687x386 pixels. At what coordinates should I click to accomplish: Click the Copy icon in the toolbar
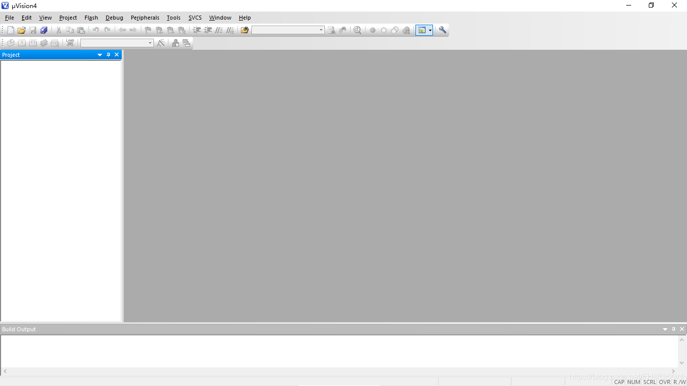(70, 30)
